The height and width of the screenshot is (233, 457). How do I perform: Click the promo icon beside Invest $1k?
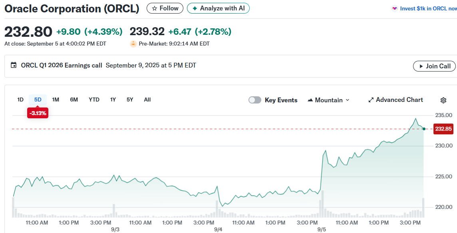click(x=395, y=8)
